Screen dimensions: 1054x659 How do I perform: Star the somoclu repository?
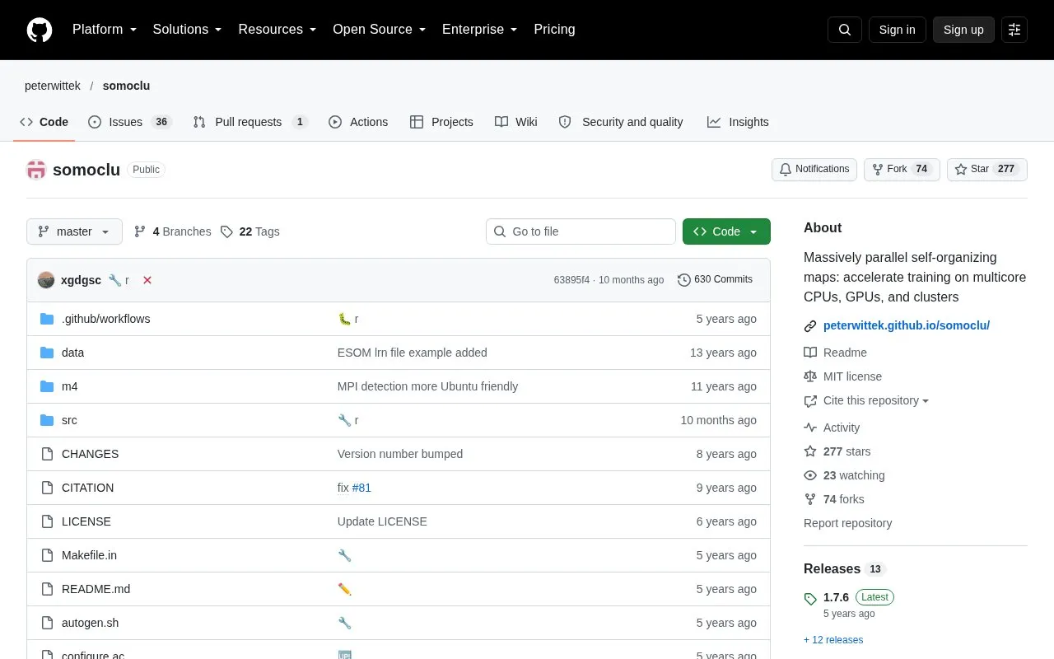coord(986,170)
